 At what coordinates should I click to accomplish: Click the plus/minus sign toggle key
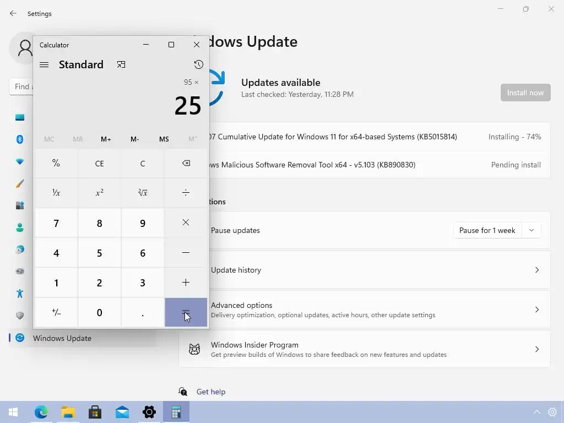coord(56,312)
